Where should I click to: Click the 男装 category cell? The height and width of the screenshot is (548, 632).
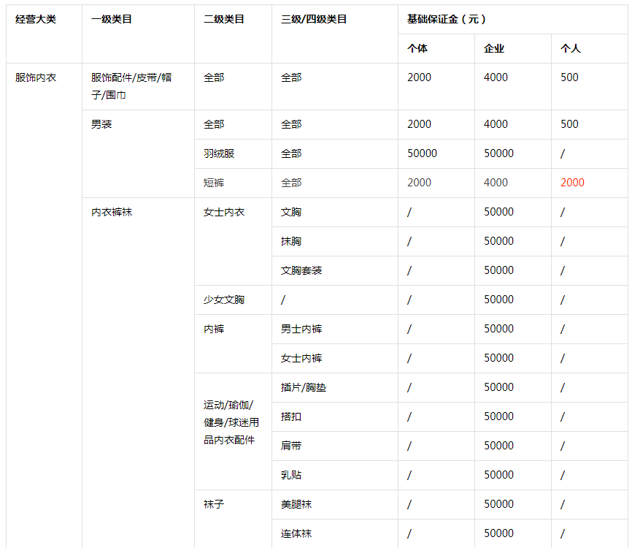click(100, 124)
